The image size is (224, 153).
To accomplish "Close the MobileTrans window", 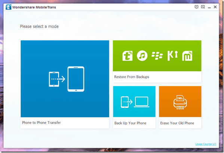I will [215, 7].
